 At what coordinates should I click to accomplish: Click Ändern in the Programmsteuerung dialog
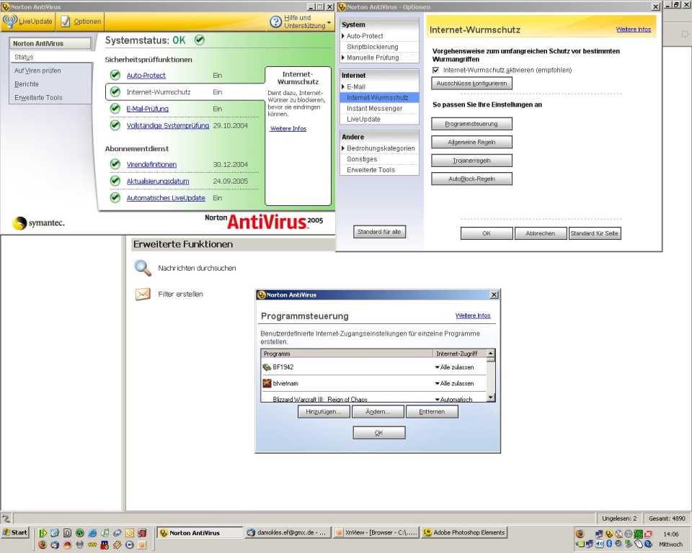click(x=378, y=411)
